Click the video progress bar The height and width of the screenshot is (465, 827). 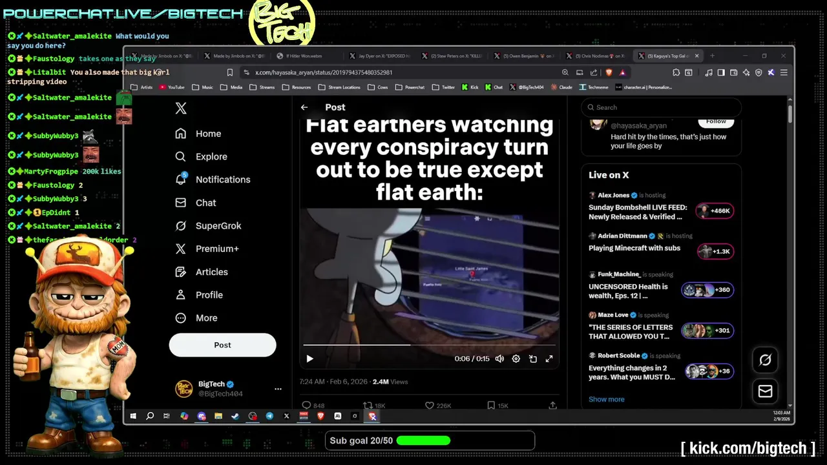[429, 345]
